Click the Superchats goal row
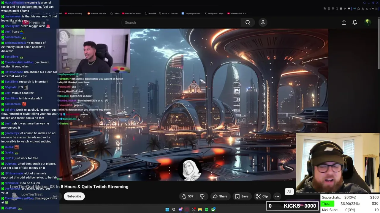The width and height of the screenshot is (380, 213). pyautogui.click(x=350, y=197)
